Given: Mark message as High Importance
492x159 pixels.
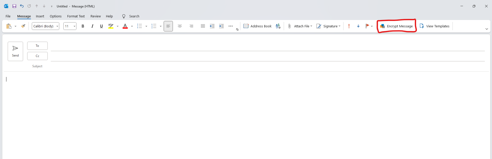Looking at the screenshot, I should (349, 26).
